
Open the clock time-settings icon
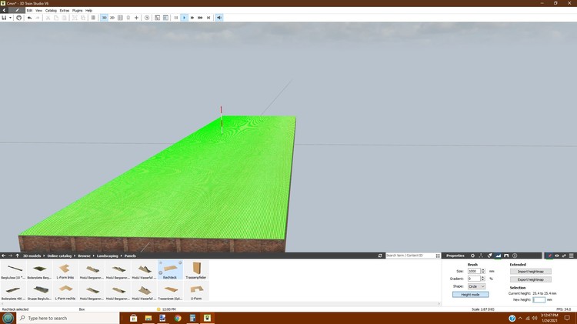click(x=147, y=18)
